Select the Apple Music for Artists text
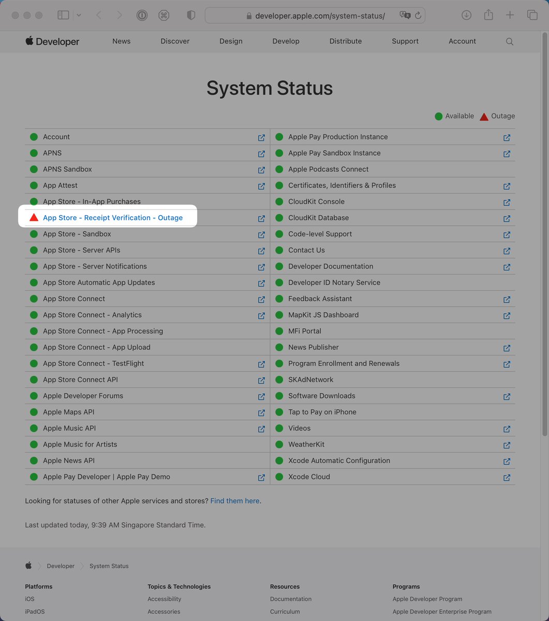 pyautogui.click(x=80, y=445)
